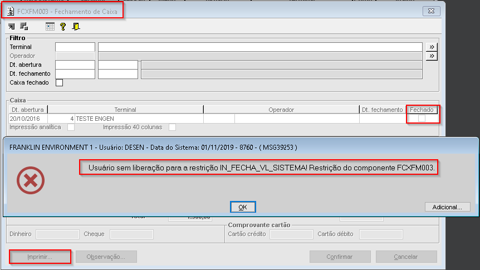Click the Dt. fechamento date field

click(75, 74)
